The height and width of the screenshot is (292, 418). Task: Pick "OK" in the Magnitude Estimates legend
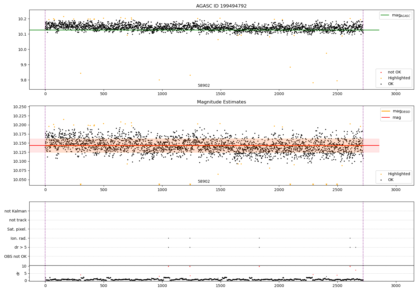point(390,180)
